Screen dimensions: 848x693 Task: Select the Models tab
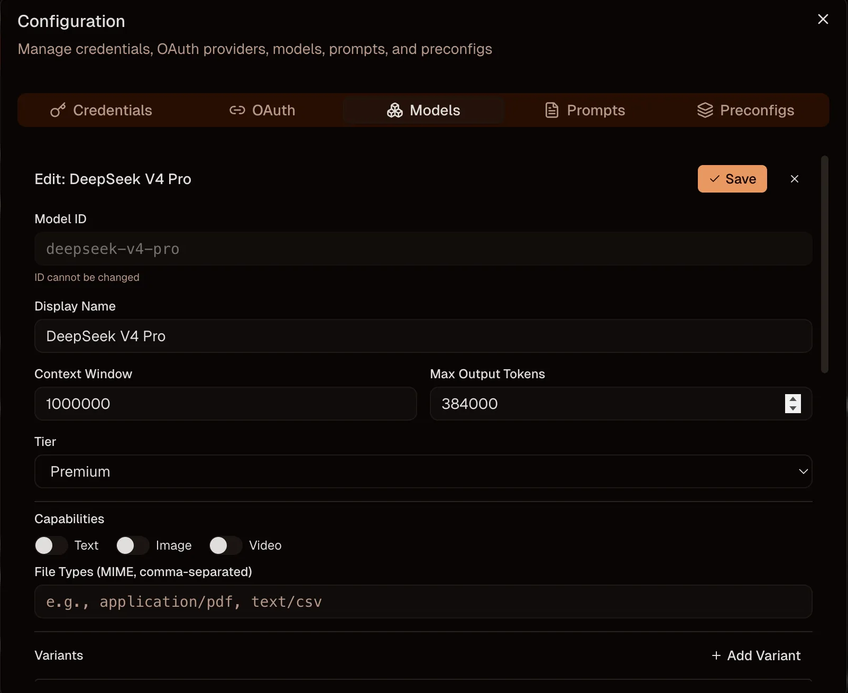pos(423,110)
